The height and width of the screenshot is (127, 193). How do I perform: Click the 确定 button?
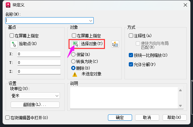point(120,118)
